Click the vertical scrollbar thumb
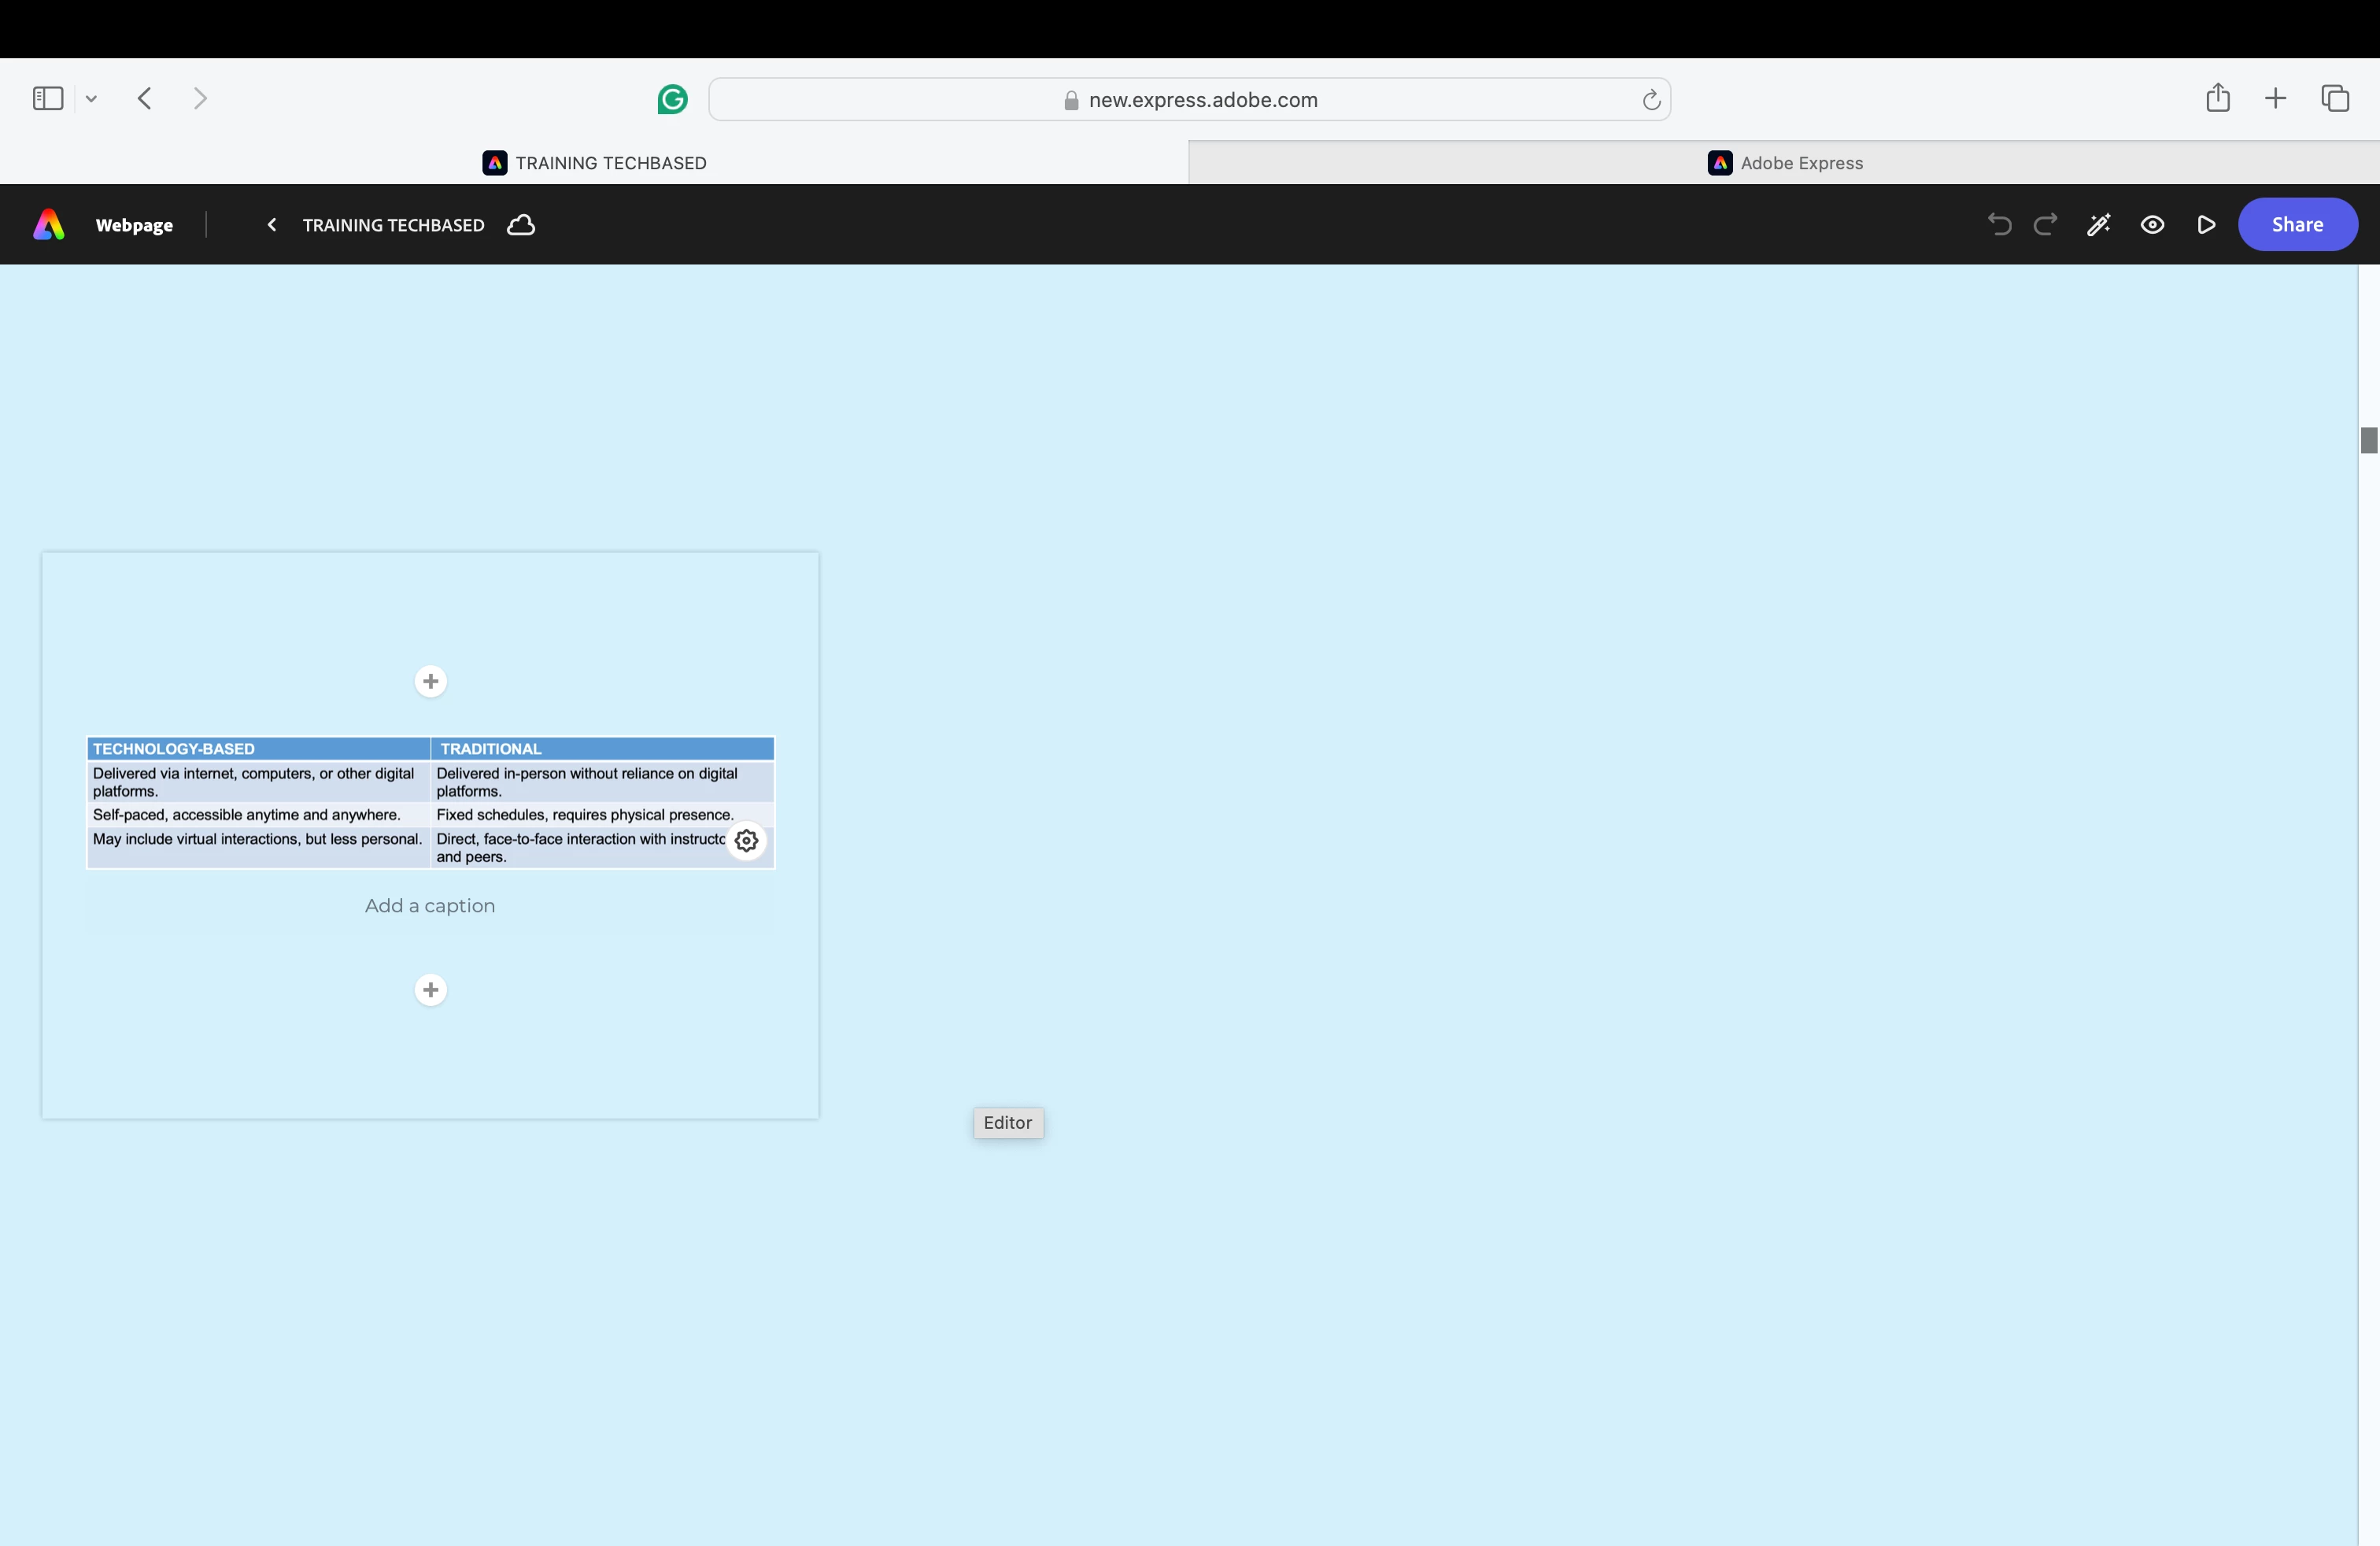This screenshot has width=2380, height=1546. (2368, 440)
